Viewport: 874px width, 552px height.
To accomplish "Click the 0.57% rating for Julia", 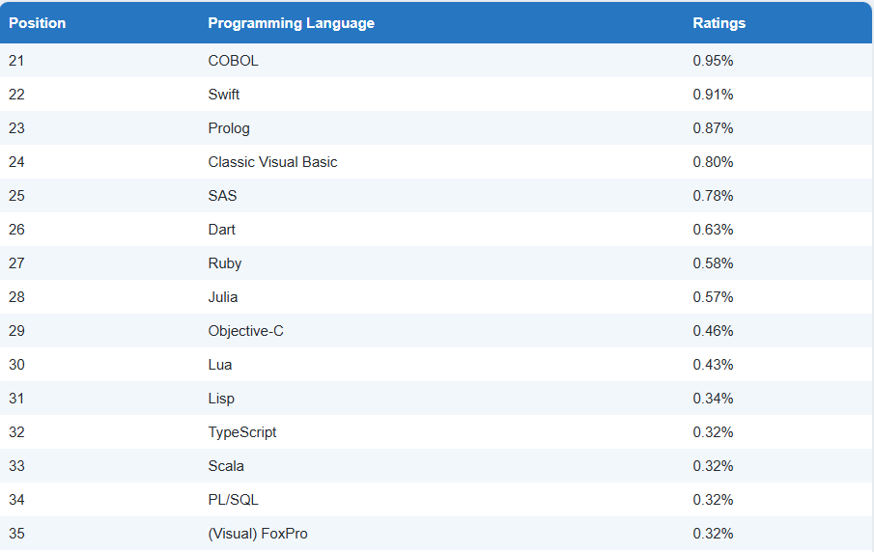I will (x=713, y=297).
